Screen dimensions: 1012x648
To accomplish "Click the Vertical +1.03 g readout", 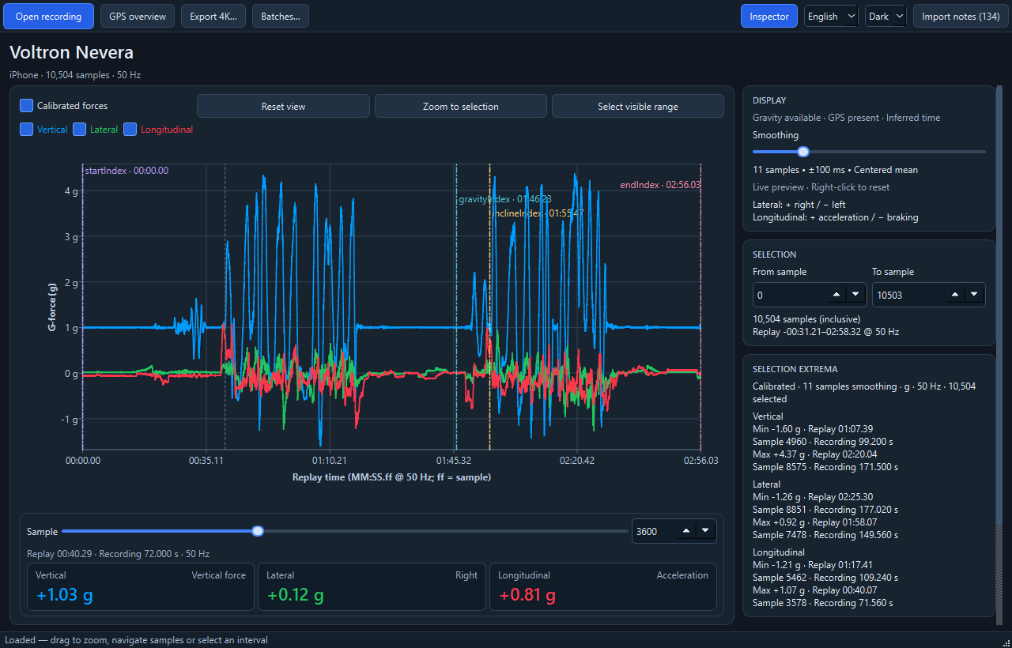I will 65,595.
